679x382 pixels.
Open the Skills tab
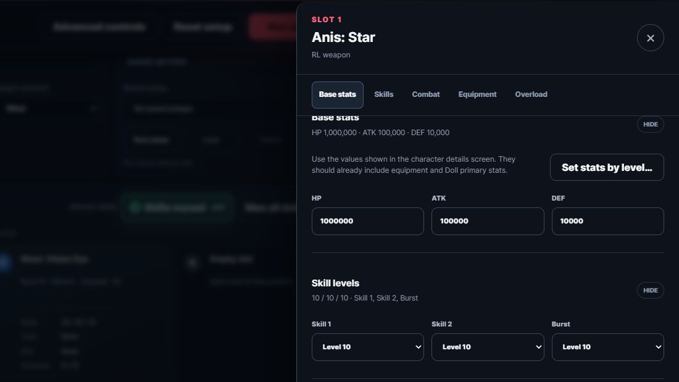[x=384, y=94]
